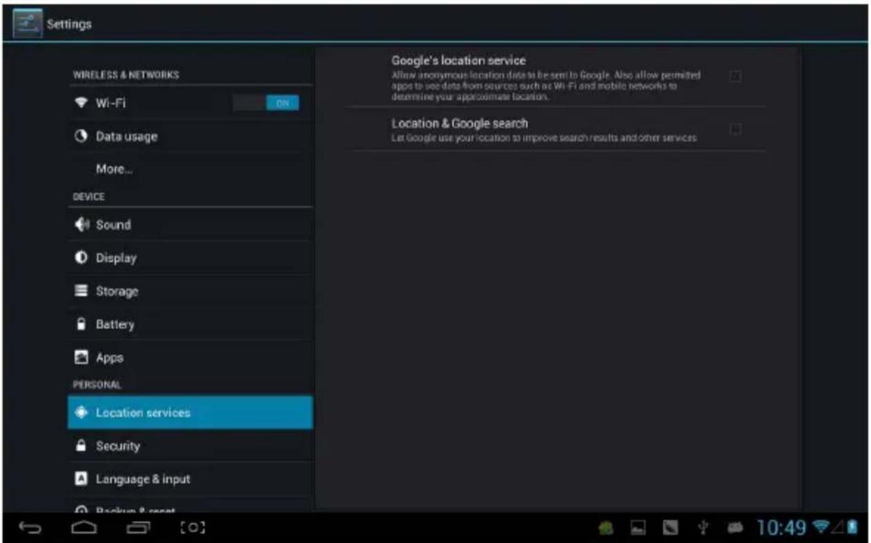Click Location & Google search title text

[460, 124]
